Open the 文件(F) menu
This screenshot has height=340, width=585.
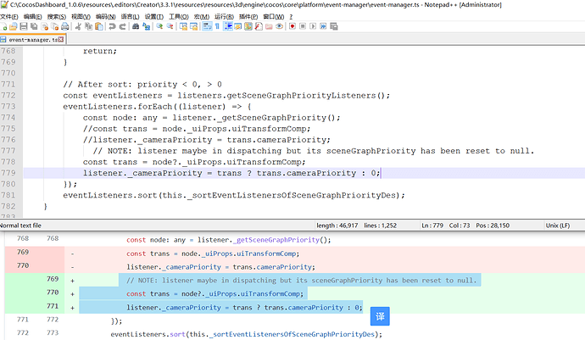pyautogui.click(x=9, y=16)
